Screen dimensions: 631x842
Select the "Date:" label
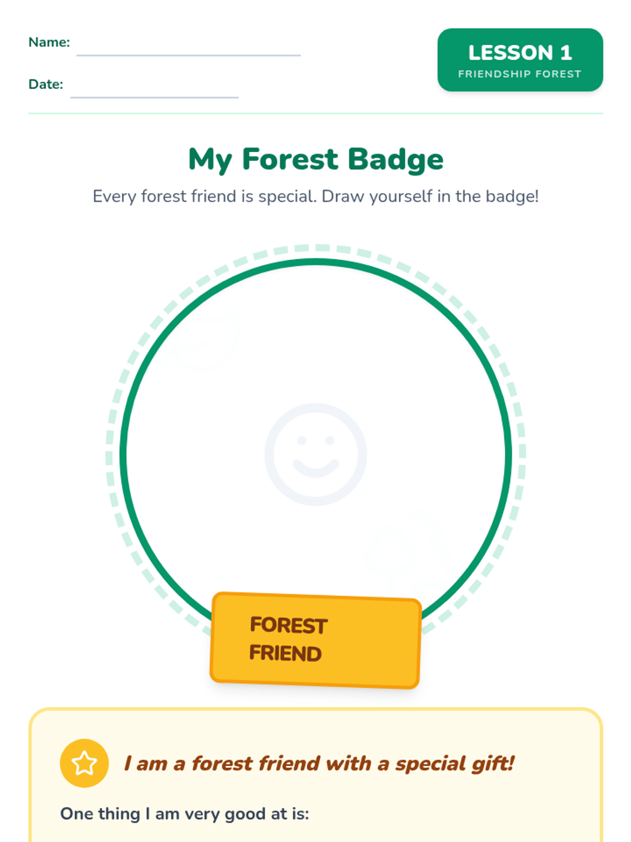tap(46, 84)
